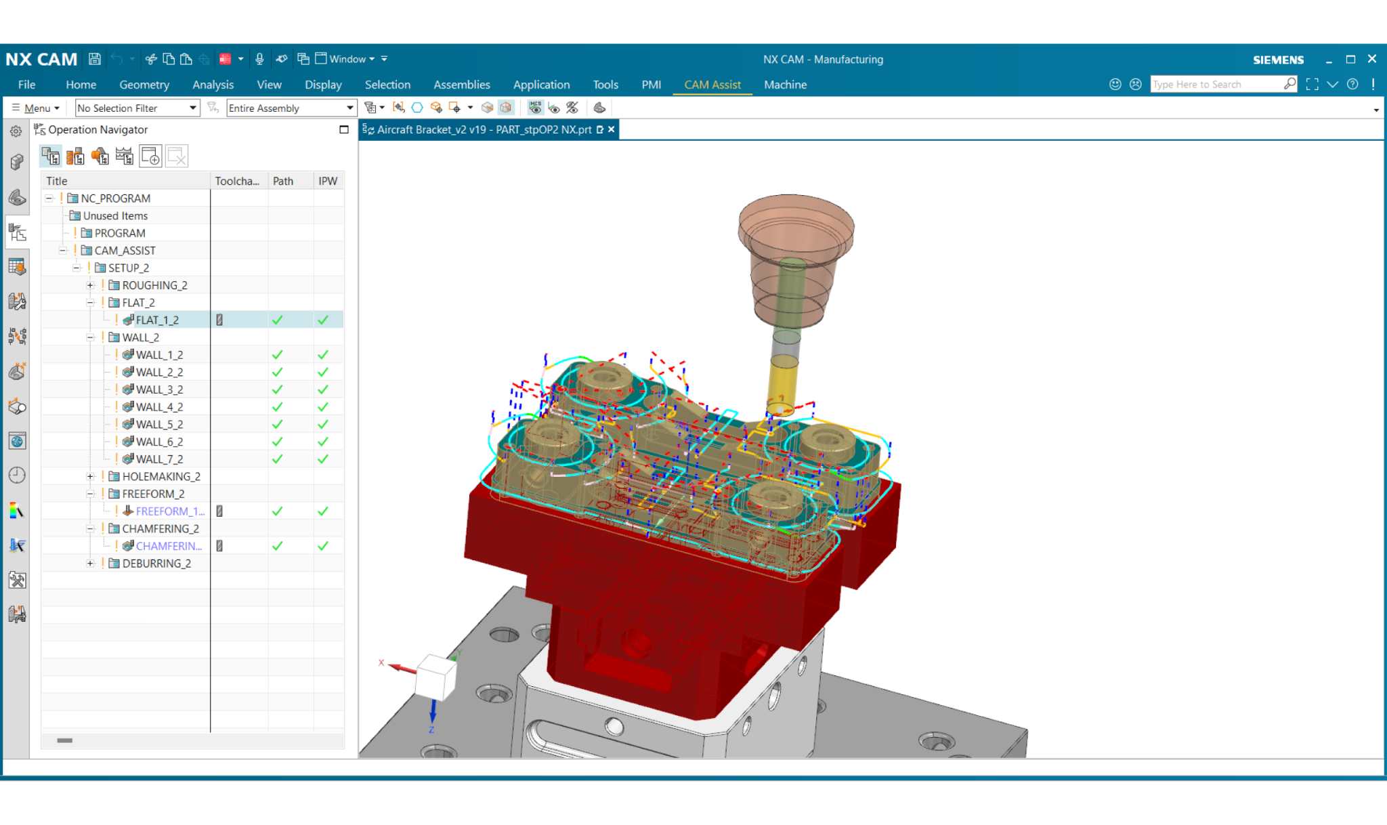The height and width of the screenshot is (825, 1387).
Task: Toggle the axis visibility eye icon
Action: (554, 108)
